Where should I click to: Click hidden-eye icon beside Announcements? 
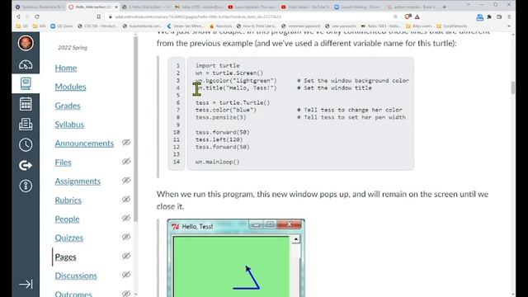click(126, 143)
